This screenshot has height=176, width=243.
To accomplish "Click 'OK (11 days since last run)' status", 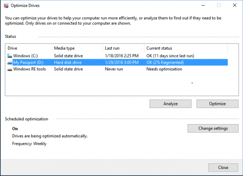I will pos(170,56).
